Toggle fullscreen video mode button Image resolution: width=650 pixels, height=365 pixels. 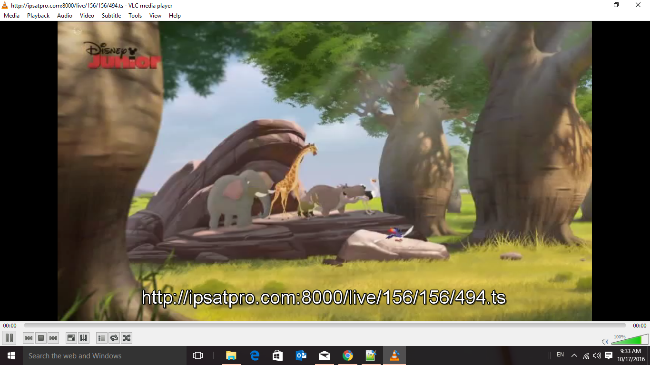[x=71, y=338]
